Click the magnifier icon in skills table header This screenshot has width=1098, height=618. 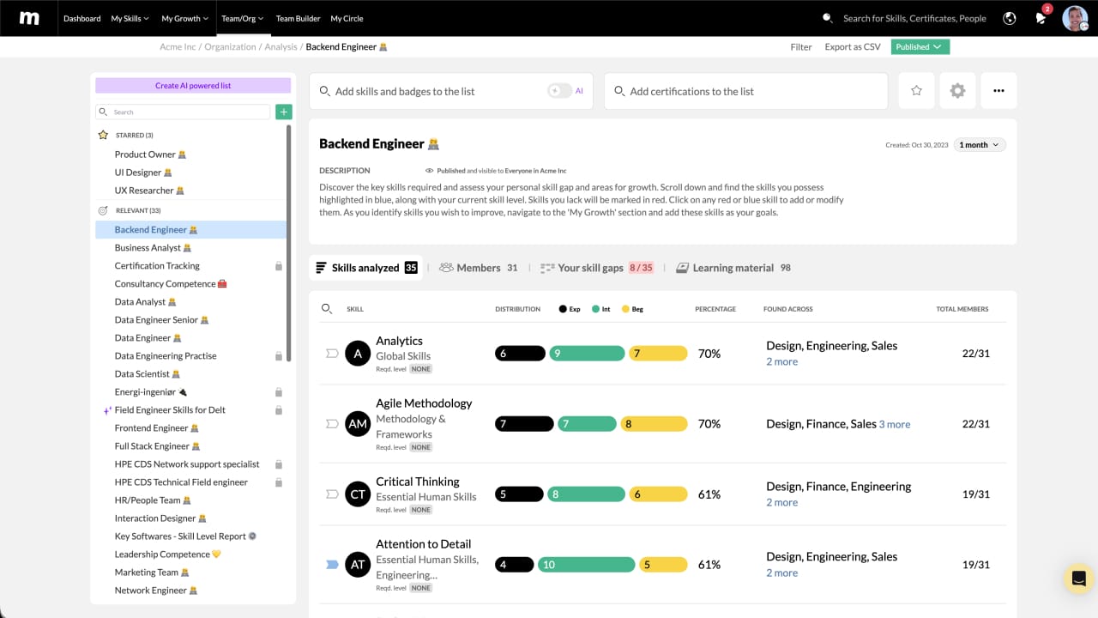pos(326,309)
